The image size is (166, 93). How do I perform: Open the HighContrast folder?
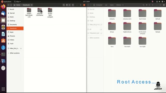pyautogui.click(x=127, y=26)
